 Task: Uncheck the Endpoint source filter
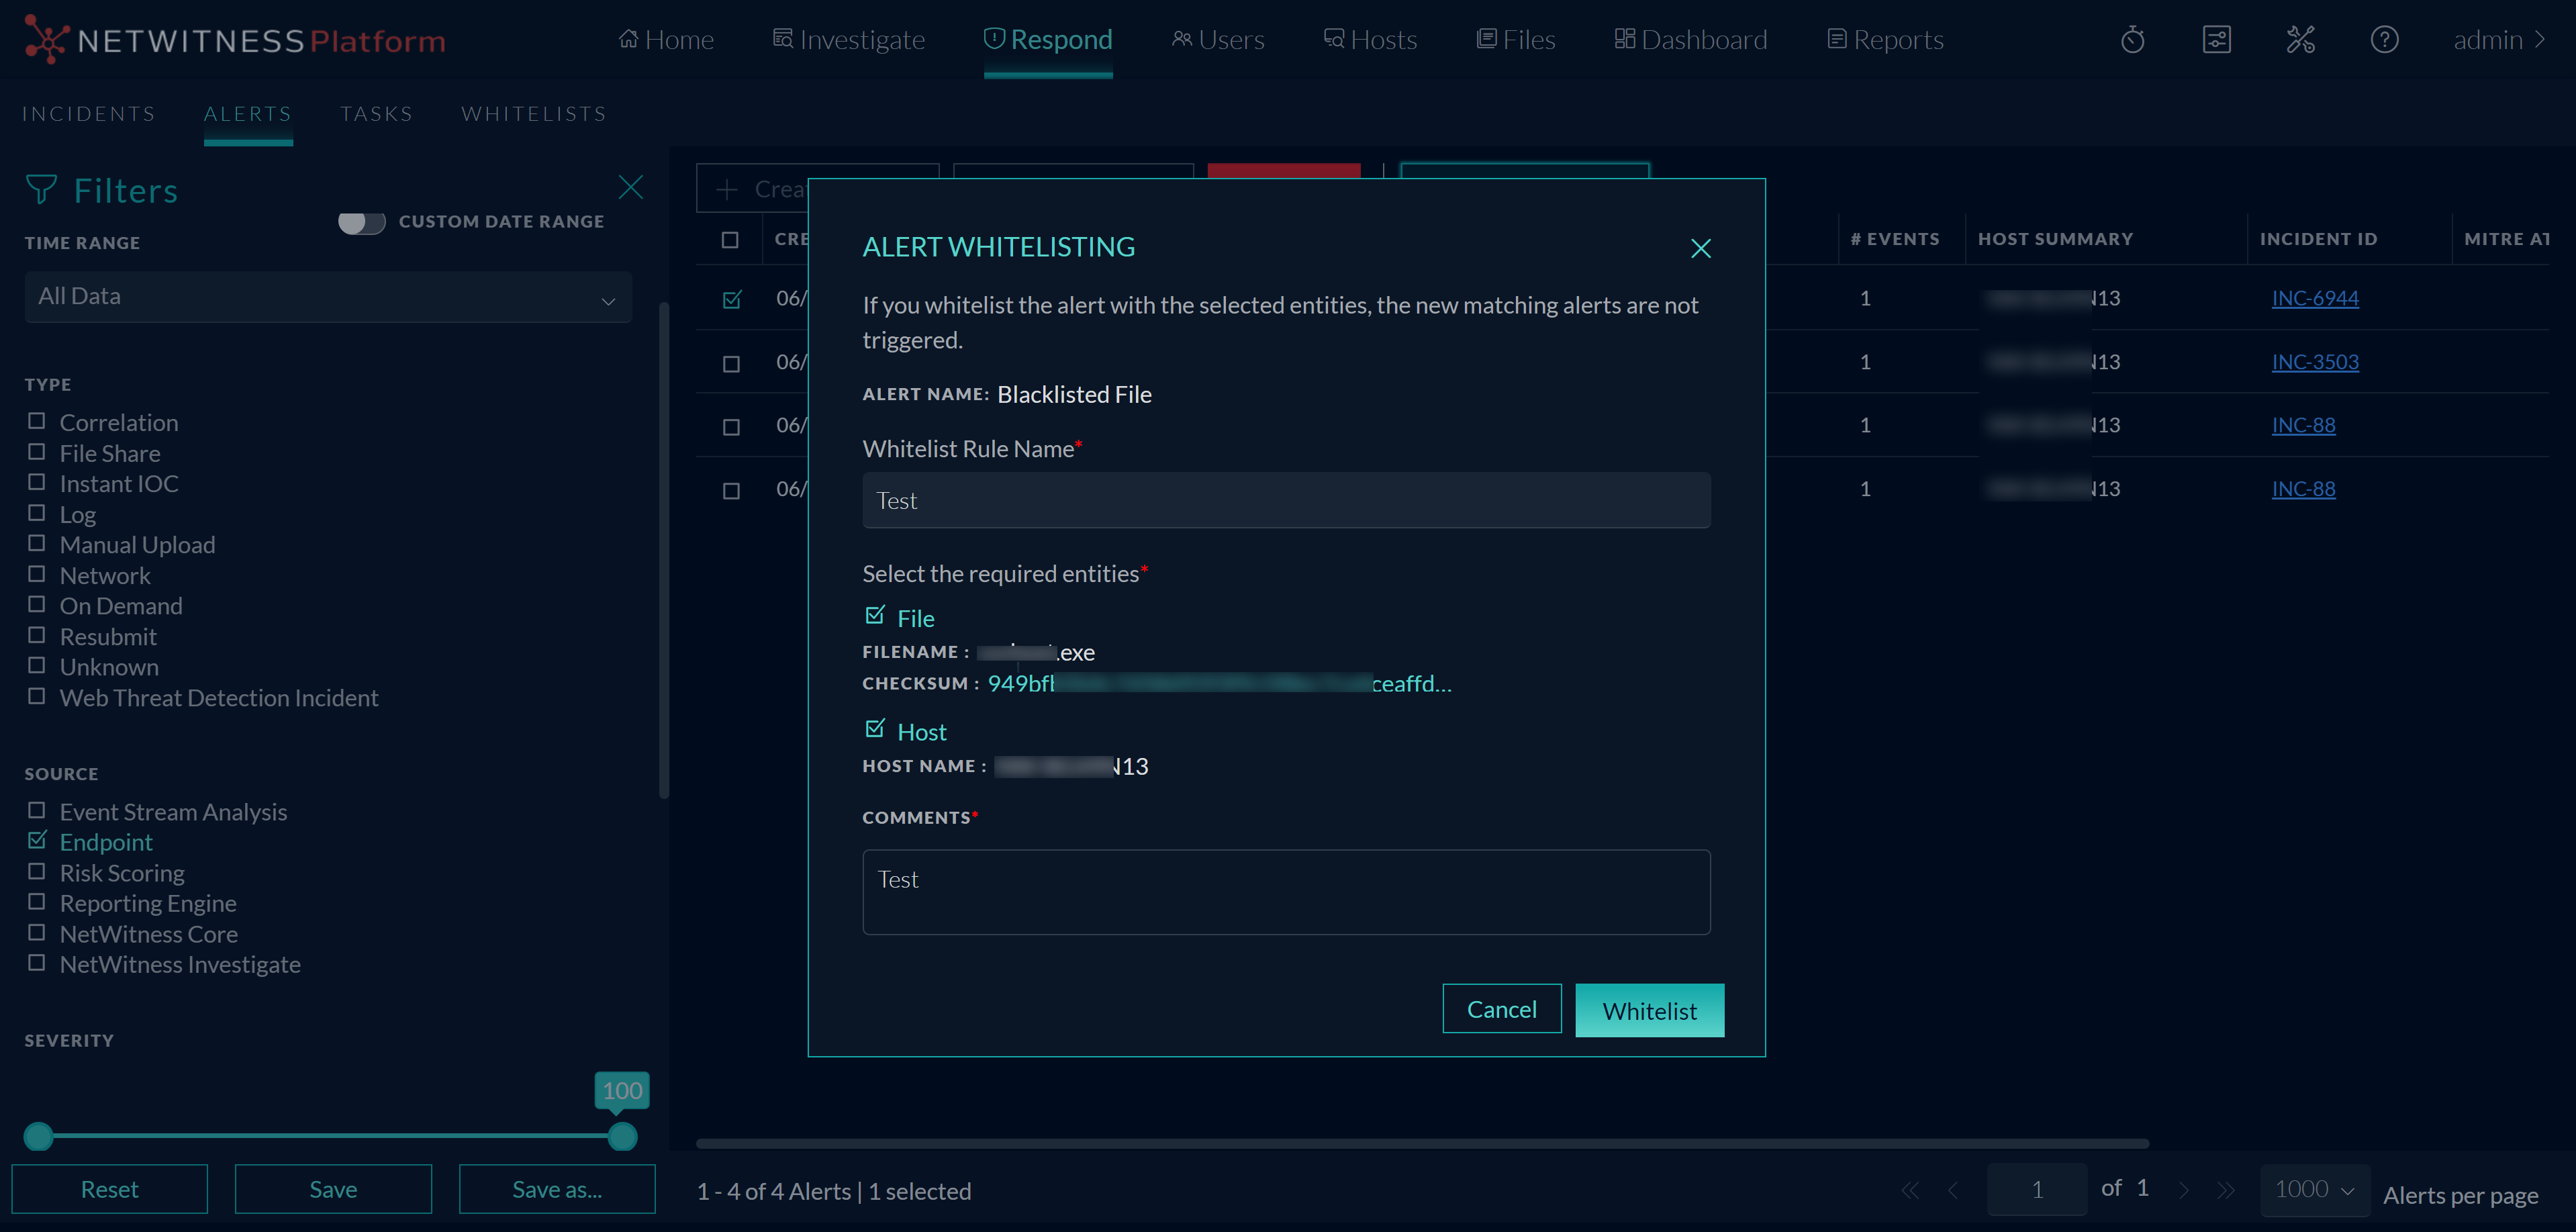coord(37,840)
